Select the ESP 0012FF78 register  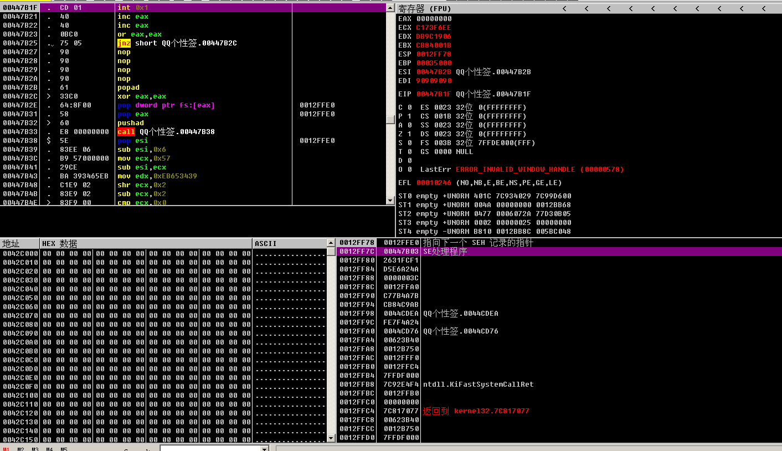(425, 54)
